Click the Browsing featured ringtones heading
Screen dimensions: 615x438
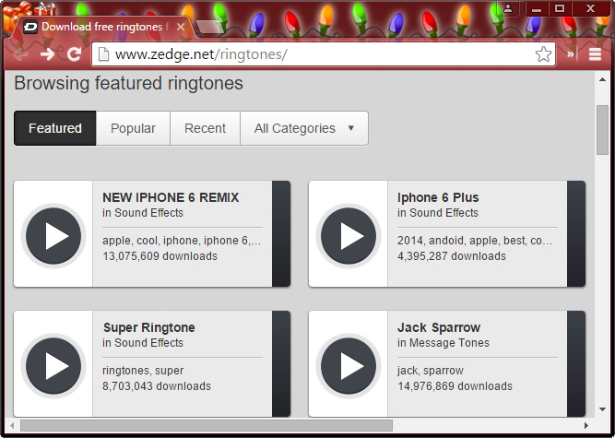(129, 83)
